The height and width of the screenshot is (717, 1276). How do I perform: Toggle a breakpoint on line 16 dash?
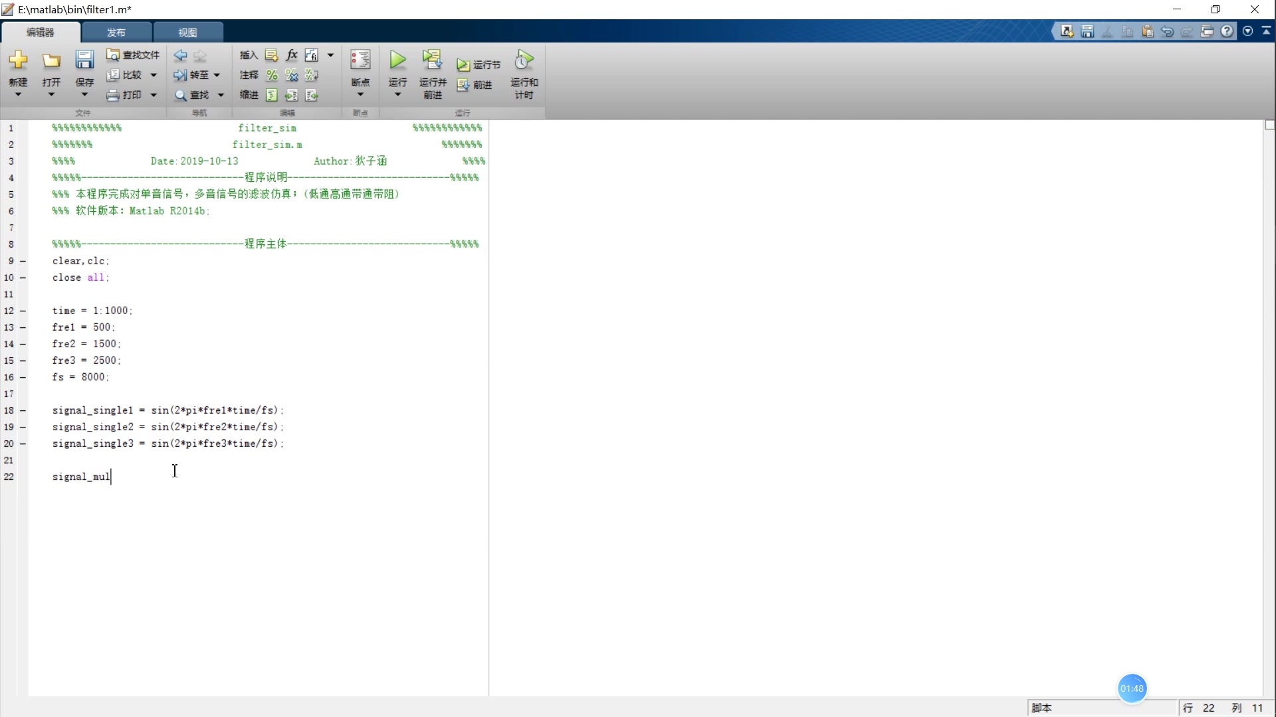(23, 377)
